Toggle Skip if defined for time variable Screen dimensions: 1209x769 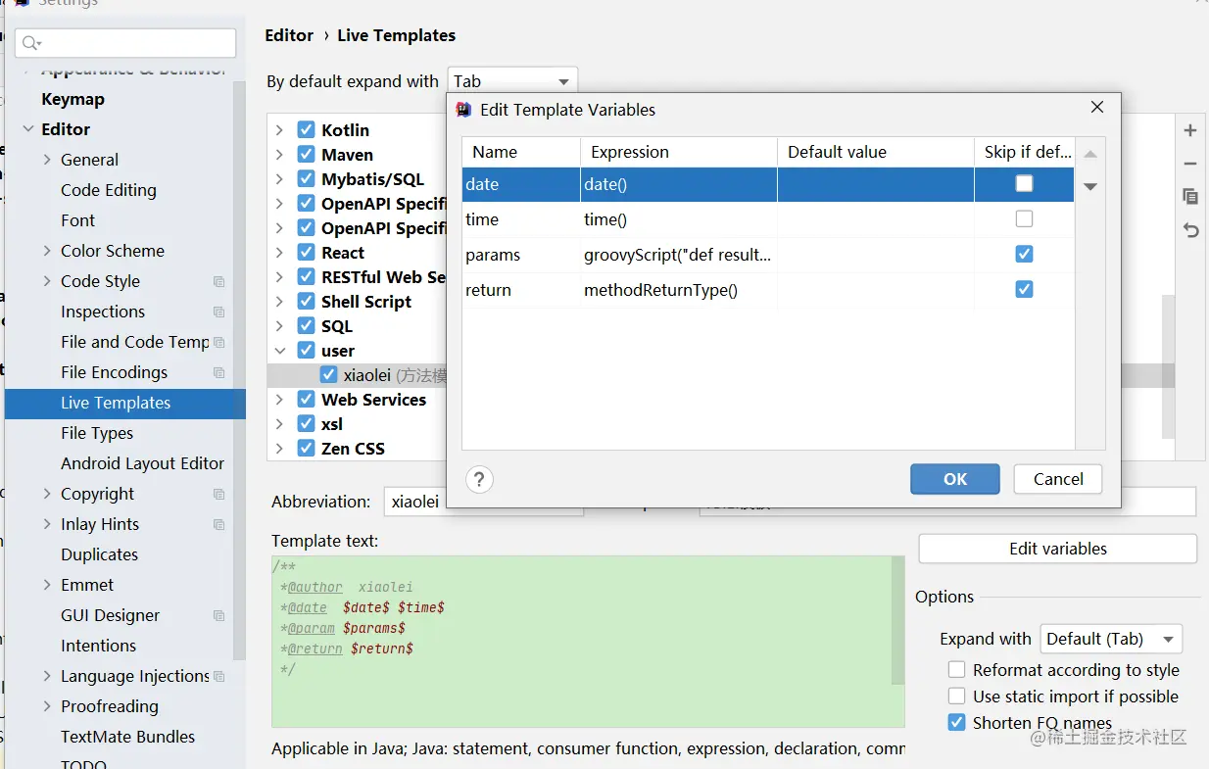point(1024,218)
